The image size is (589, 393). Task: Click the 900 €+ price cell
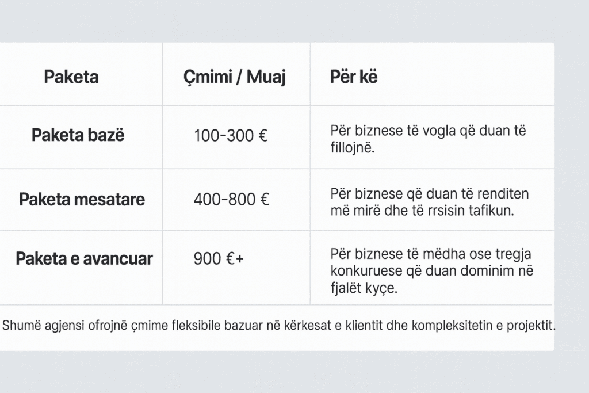pos(219,259)
